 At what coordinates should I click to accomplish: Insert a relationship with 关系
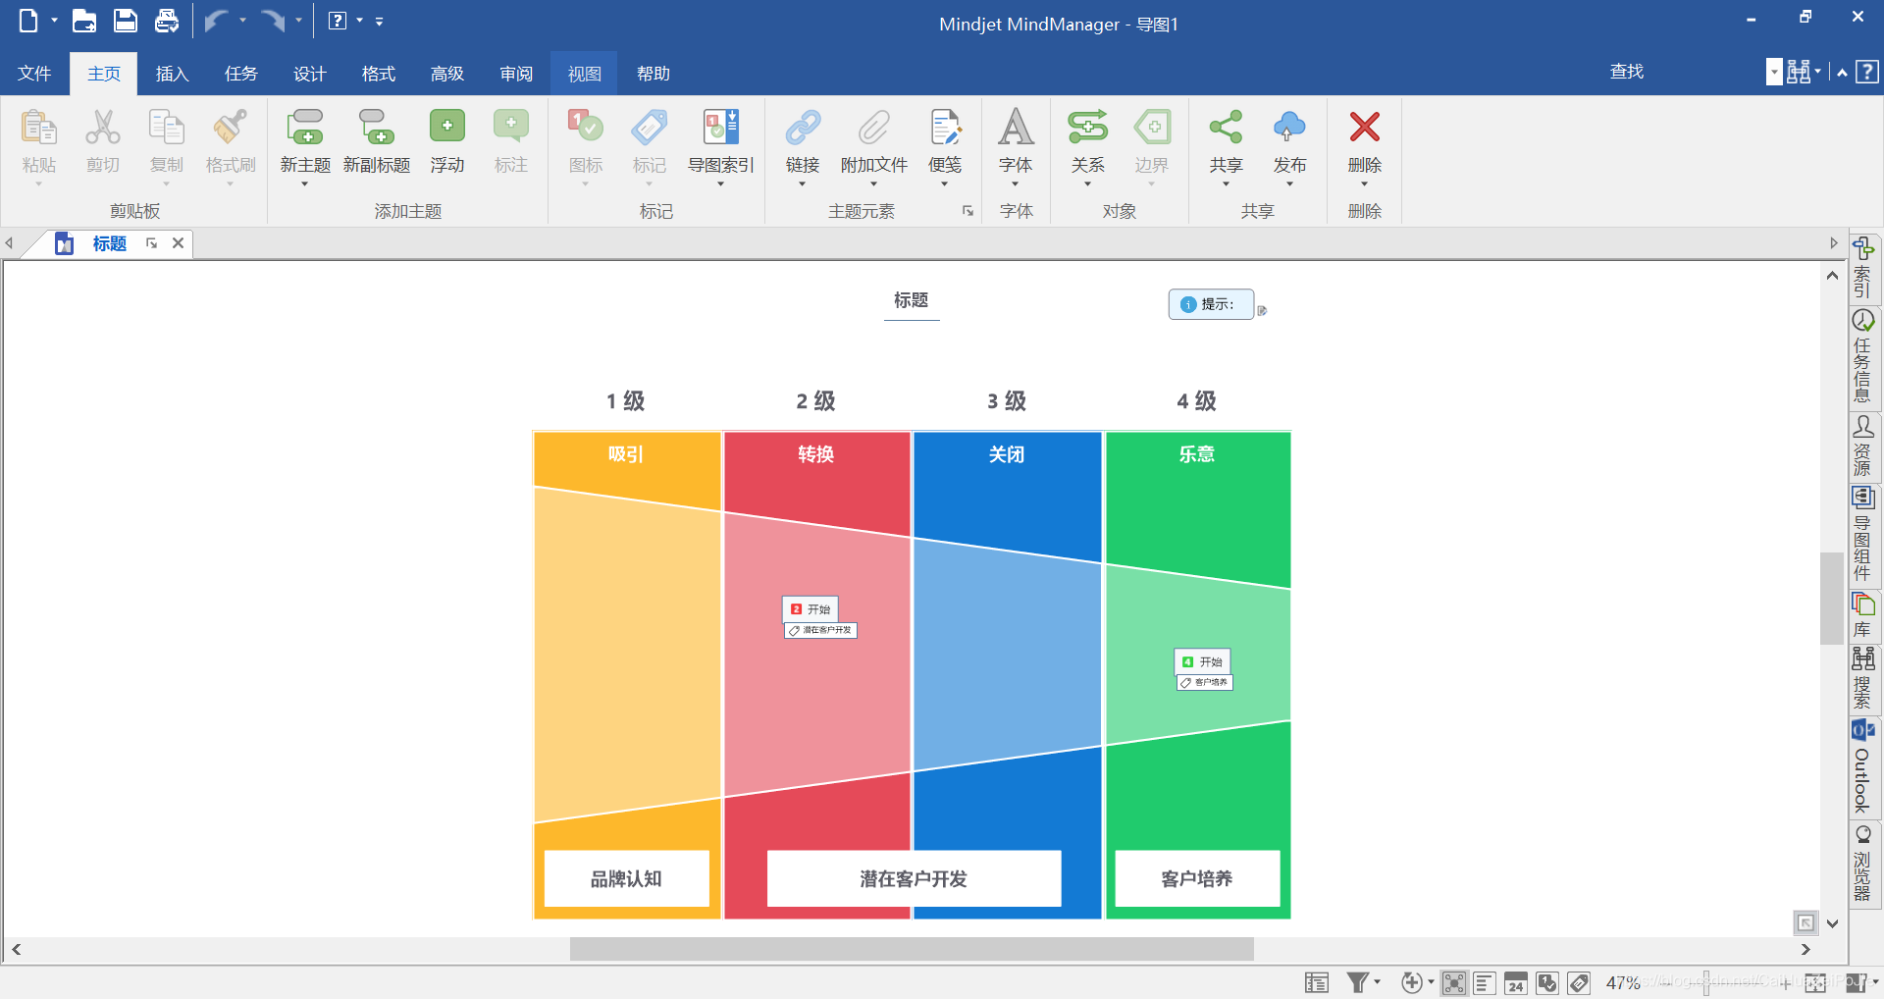[x=1087, y=142]
